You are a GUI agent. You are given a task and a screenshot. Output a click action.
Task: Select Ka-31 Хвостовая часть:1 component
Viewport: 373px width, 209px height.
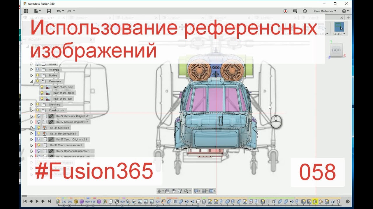click(66, 145)
